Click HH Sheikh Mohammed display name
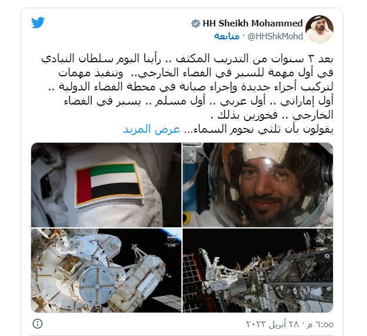 [252, 23]
